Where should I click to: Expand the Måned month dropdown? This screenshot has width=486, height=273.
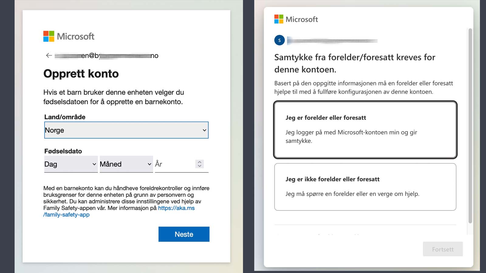(126, 164)
